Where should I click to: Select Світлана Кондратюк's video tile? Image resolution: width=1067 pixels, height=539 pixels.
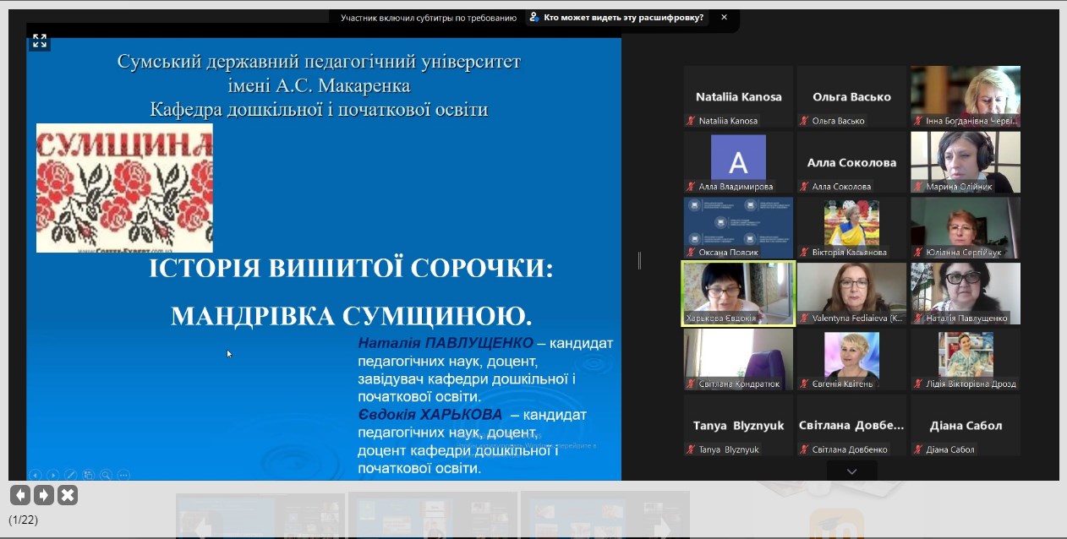[738, 359]
